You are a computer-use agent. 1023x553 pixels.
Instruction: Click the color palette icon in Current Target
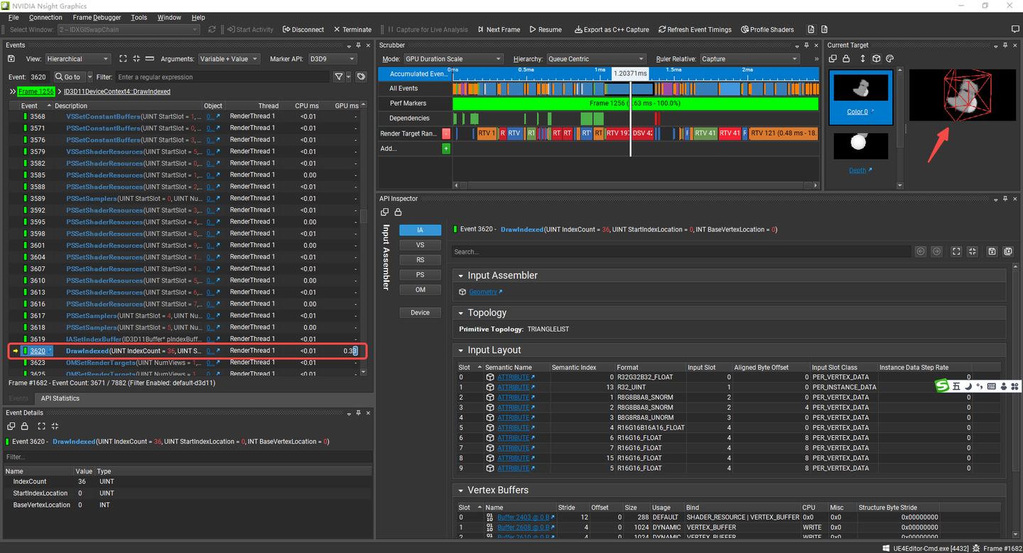point(890,59)
